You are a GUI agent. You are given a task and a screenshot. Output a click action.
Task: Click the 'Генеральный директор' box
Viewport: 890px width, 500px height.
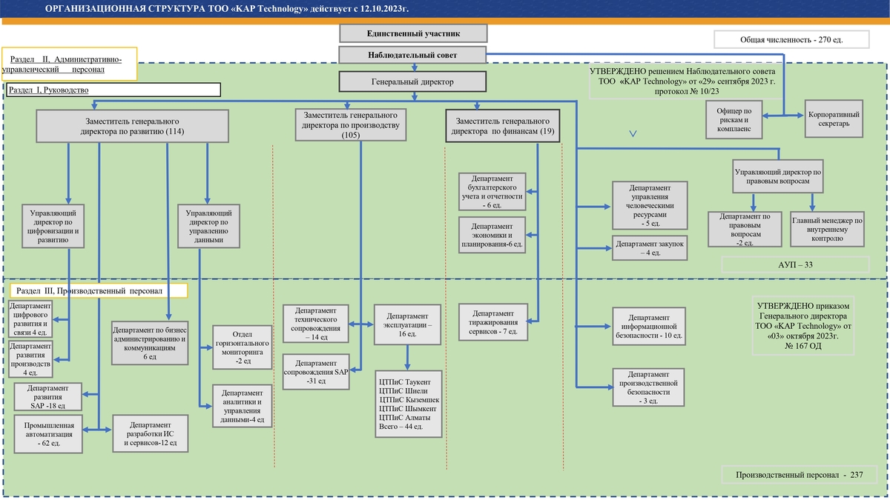click(x=413, y=81)
